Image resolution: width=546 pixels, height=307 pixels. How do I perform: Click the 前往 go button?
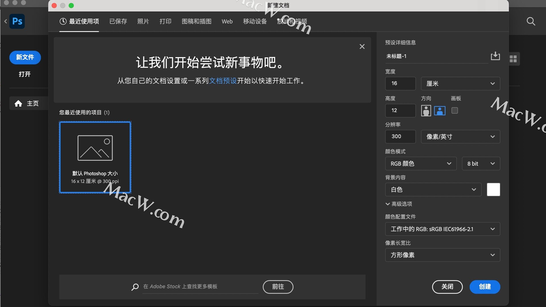278,287
